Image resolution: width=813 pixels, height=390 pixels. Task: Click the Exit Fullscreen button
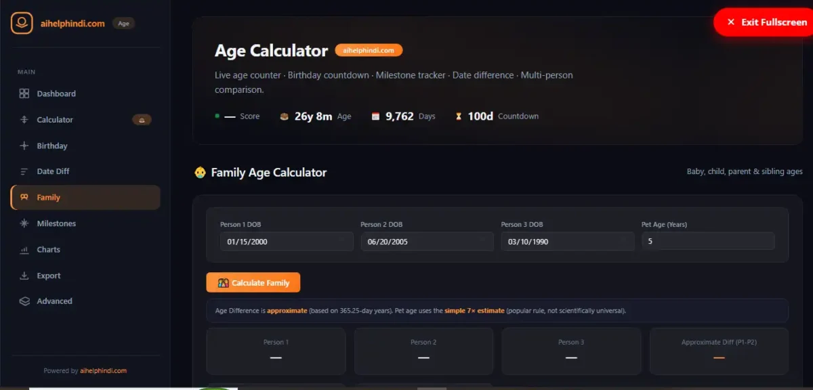(x=764, y=22)
